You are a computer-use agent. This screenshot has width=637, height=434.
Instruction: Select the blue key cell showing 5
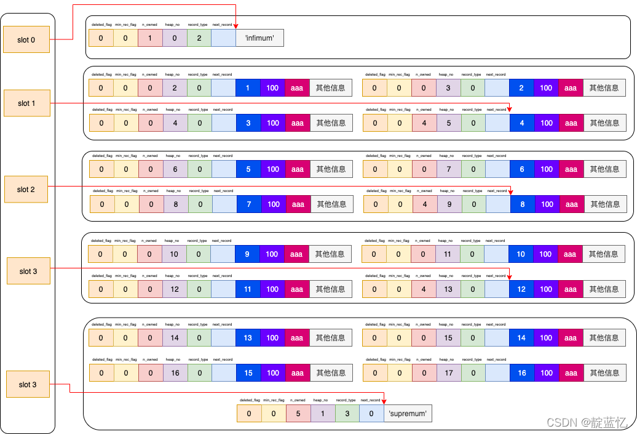click(248, 169)
